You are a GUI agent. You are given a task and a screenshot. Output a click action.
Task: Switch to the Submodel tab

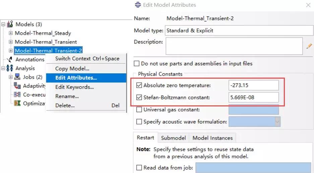[174, 138]
